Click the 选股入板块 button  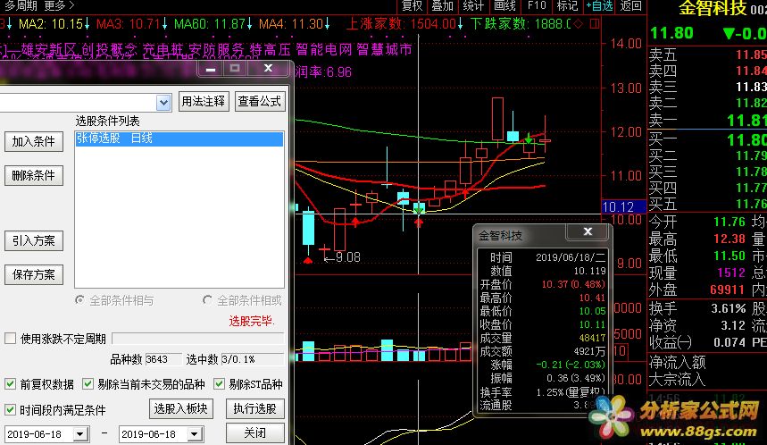click(181, 408)
